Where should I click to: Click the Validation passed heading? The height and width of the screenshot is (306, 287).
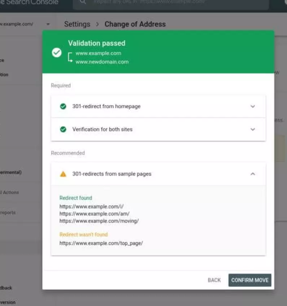[x=97, y=43]
